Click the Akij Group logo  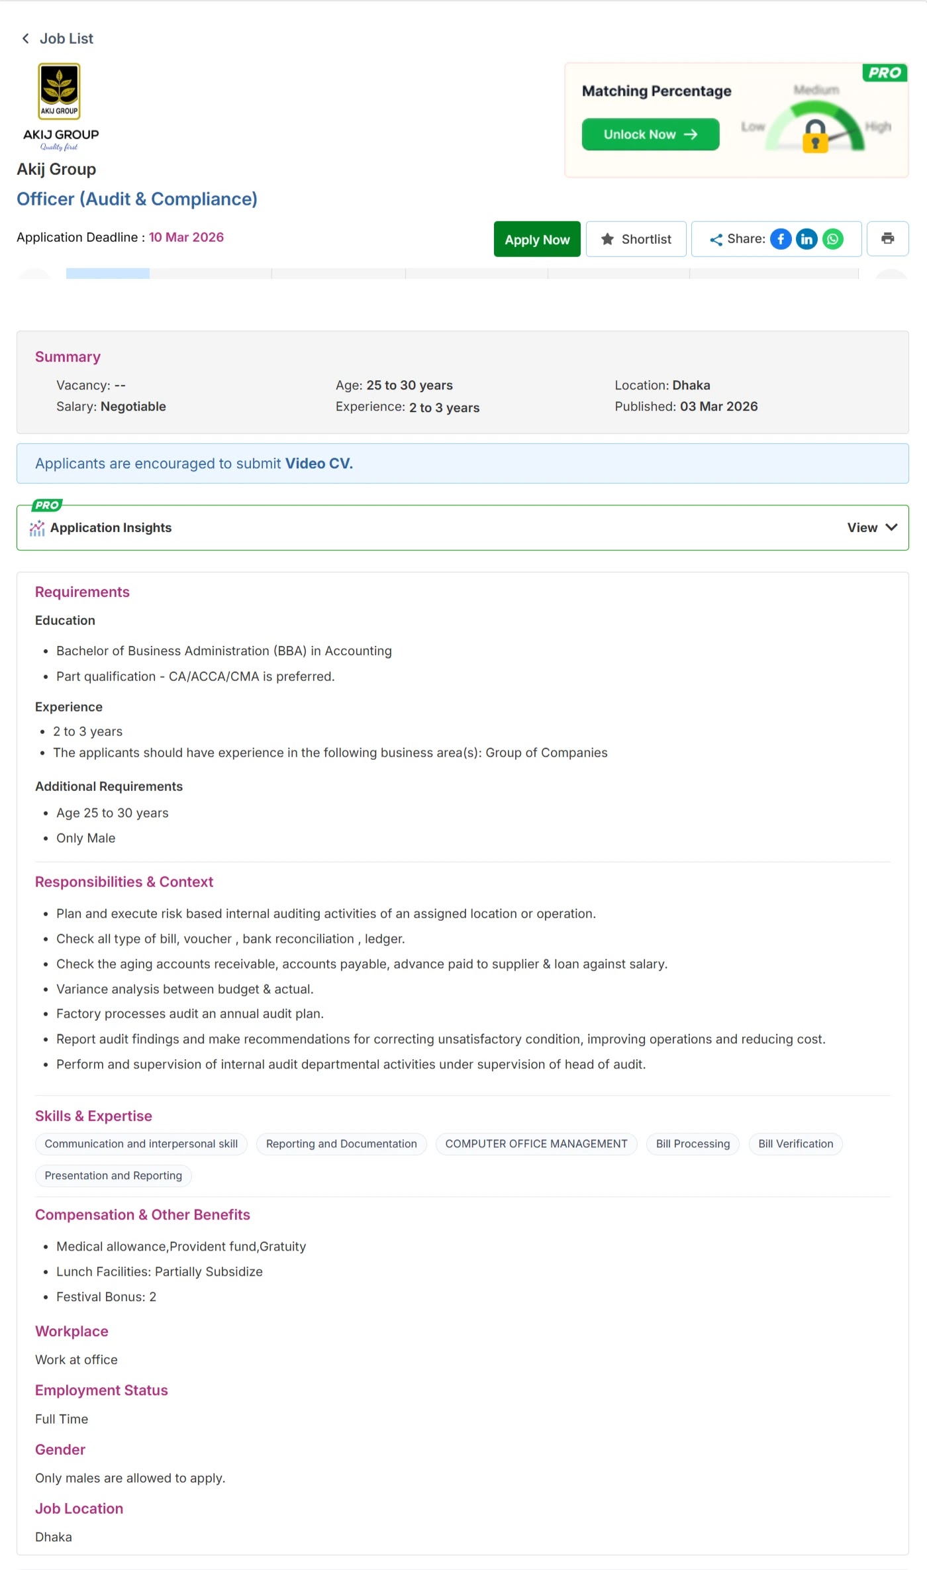(60, 107)
